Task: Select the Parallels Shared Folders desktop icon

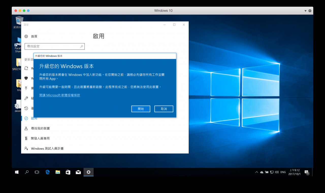Action: click(x=18, y=45)
